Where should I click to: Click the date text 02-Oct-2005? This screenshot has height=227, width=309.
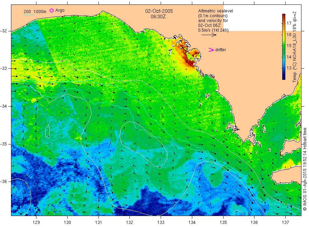click(159, 11)
